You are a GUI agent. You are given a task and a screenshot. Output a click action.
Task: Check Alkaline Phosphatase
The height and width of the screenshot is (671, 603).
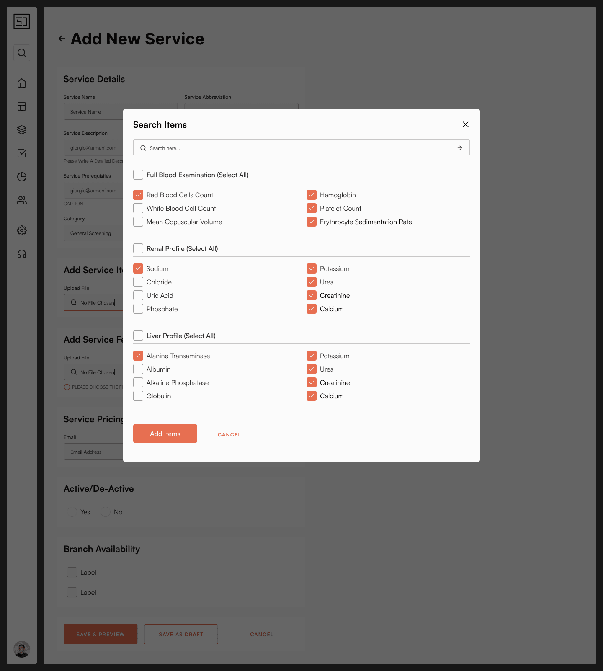138,382
